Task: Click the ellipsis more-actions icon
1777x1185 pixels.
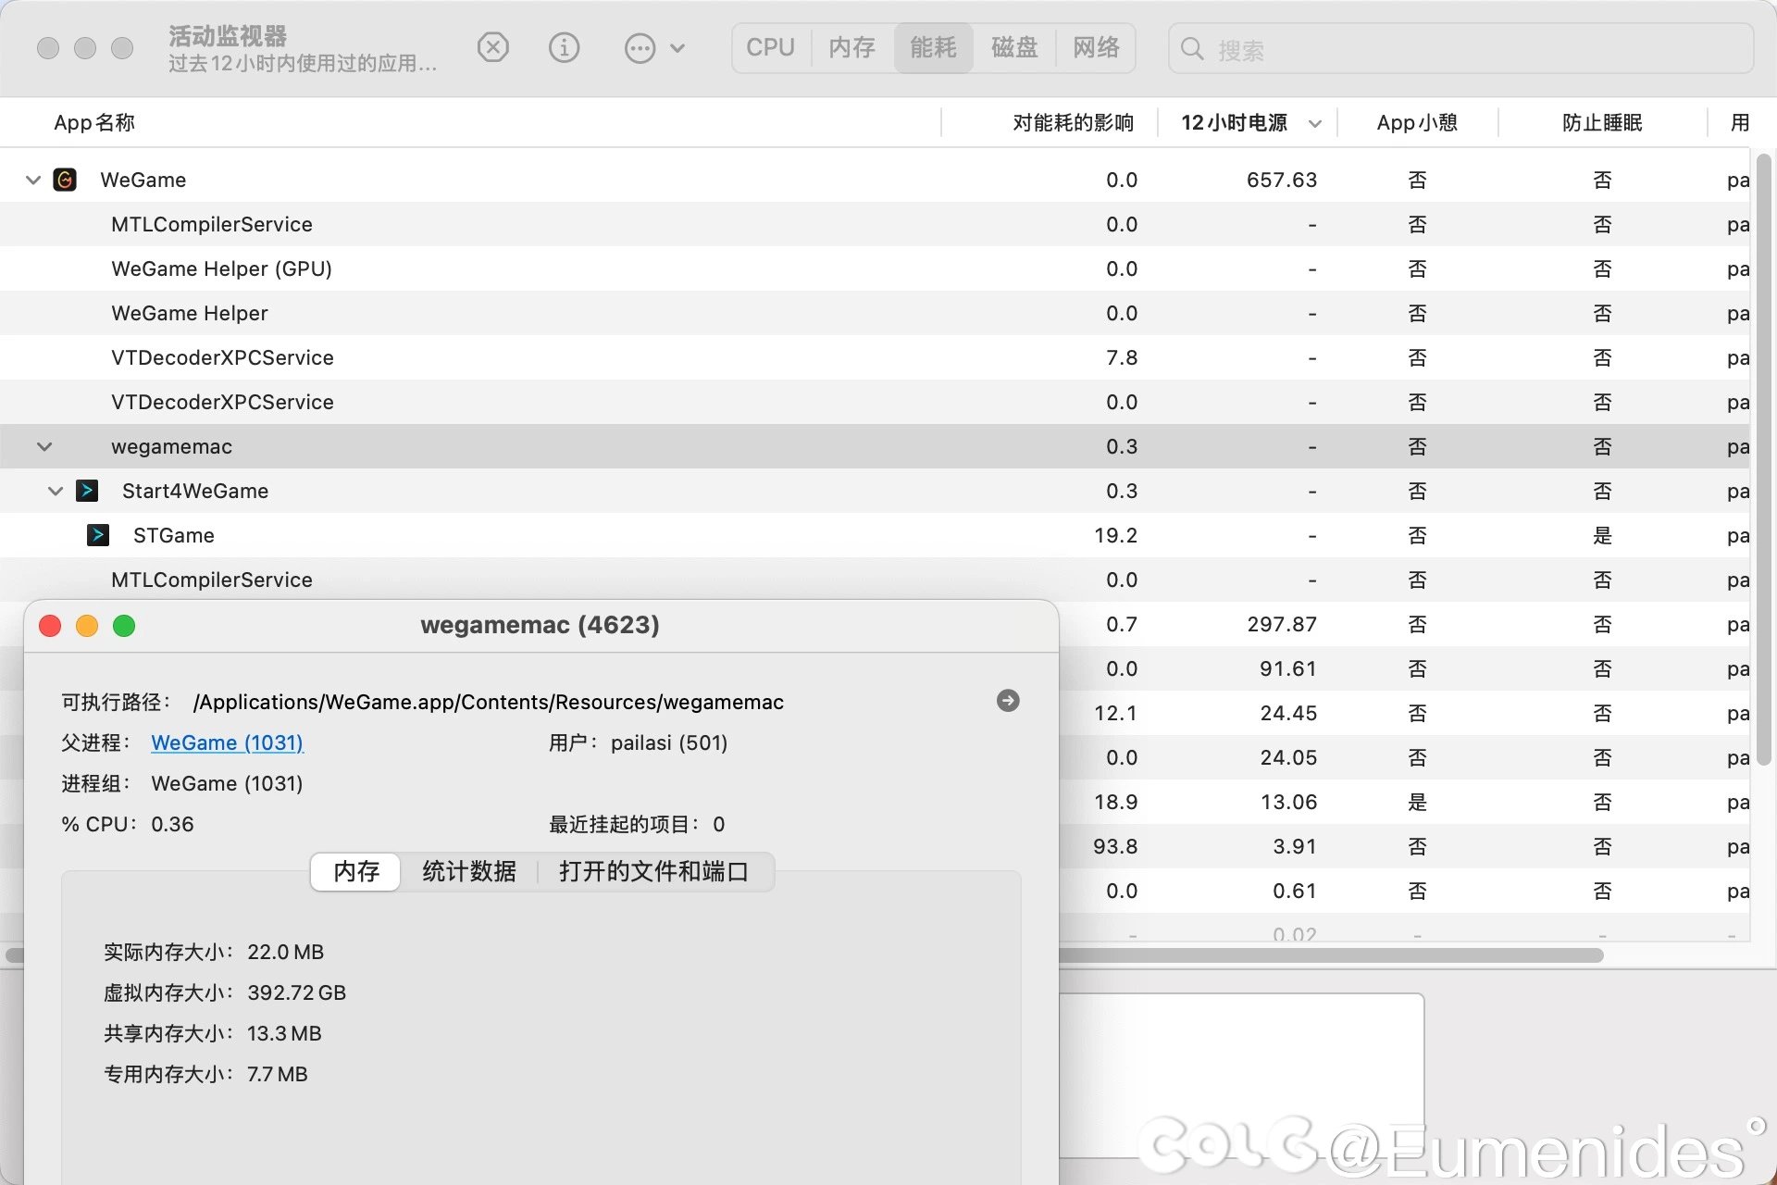Action: [x=640, y=48]
